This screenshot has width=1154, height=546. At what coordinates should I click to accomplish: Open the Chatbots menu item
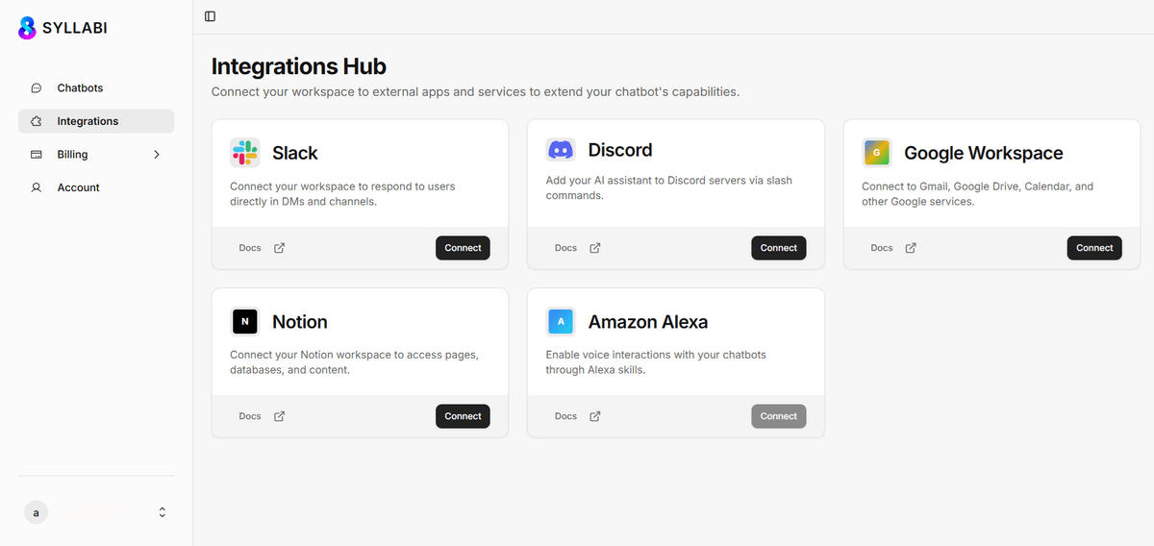pyautogui.click(x=80, y=88)
